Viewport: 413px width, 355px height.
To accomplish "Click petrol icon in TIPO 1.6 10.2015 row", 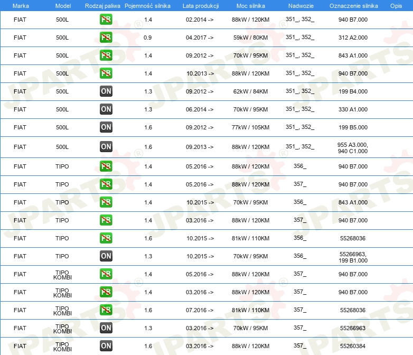I will point(106,238).
